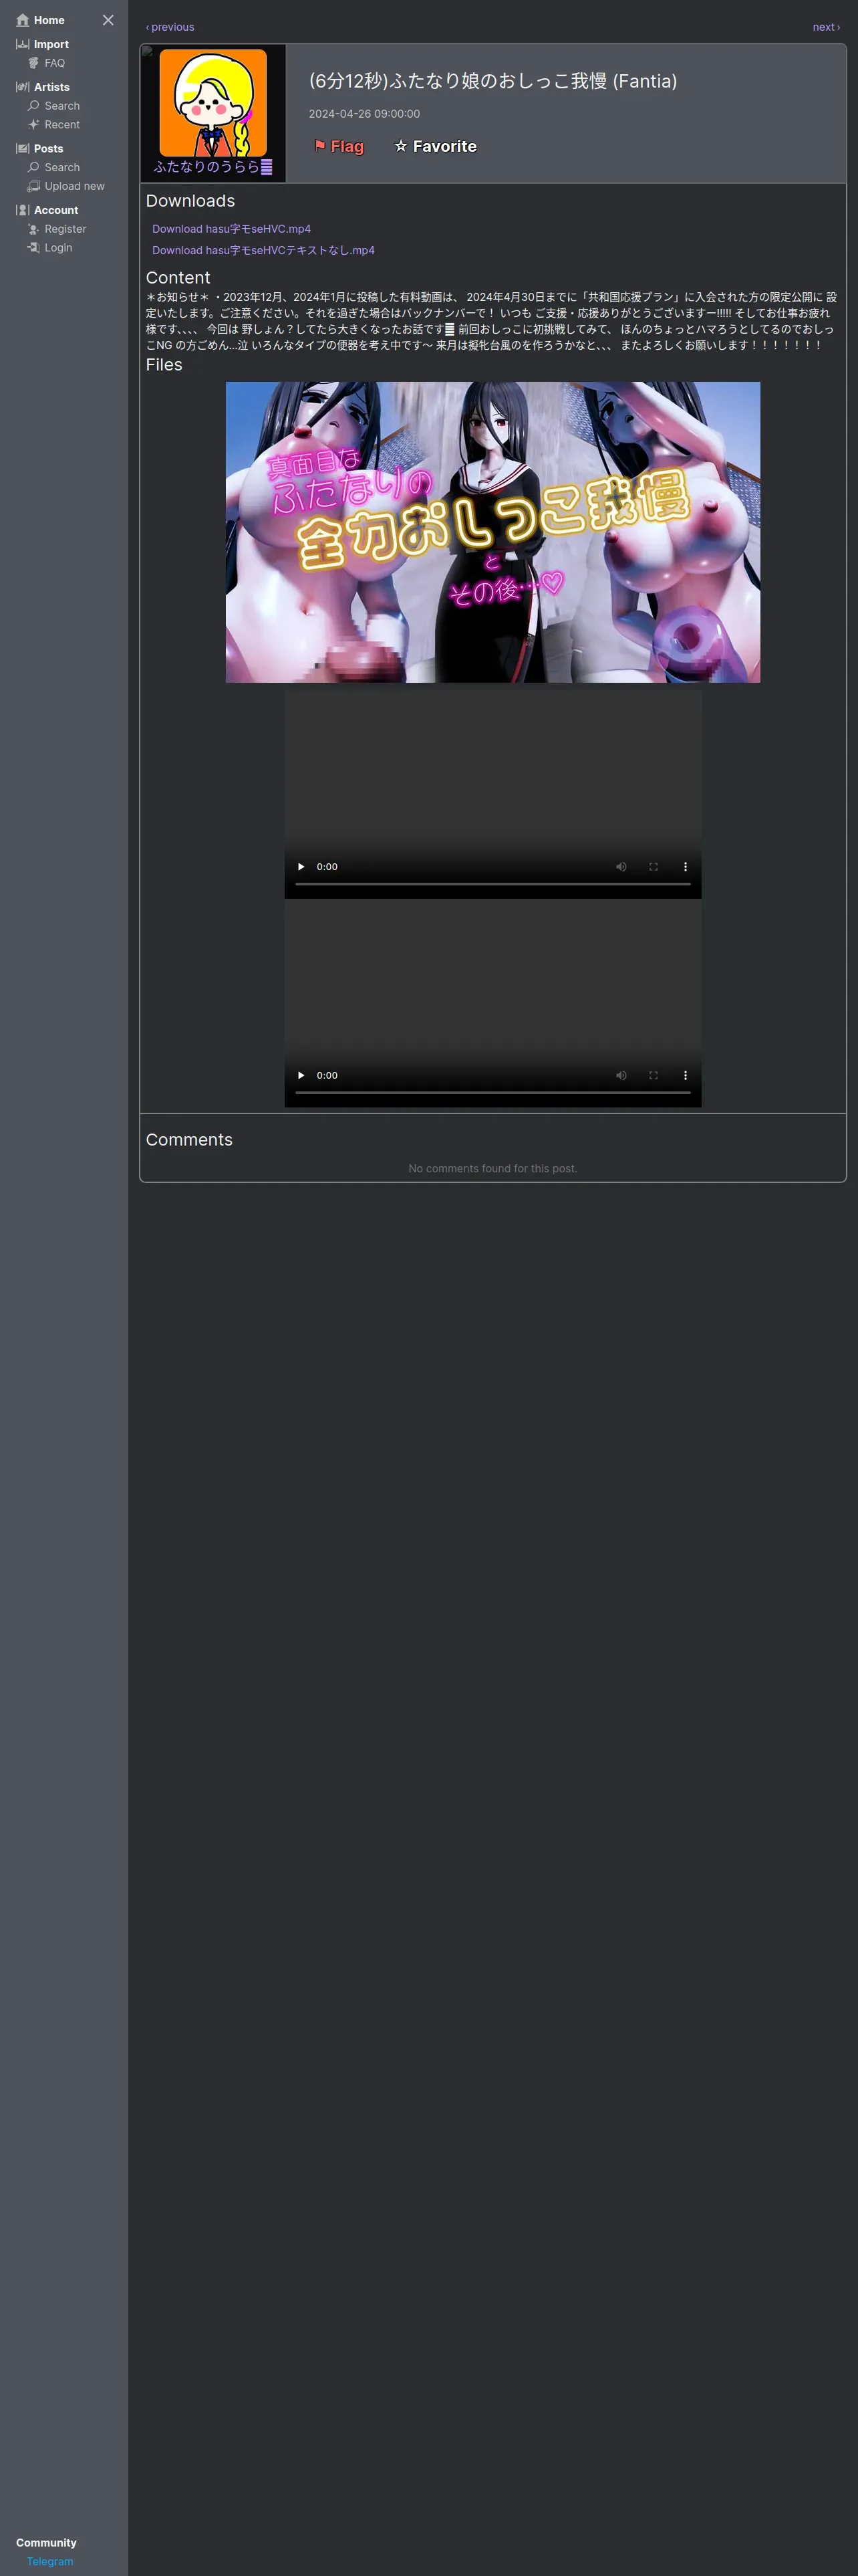858x2576 pixels.
Task: Click the post date 2024-04-26 09:00:00
Action: click(x=365, y=114)
